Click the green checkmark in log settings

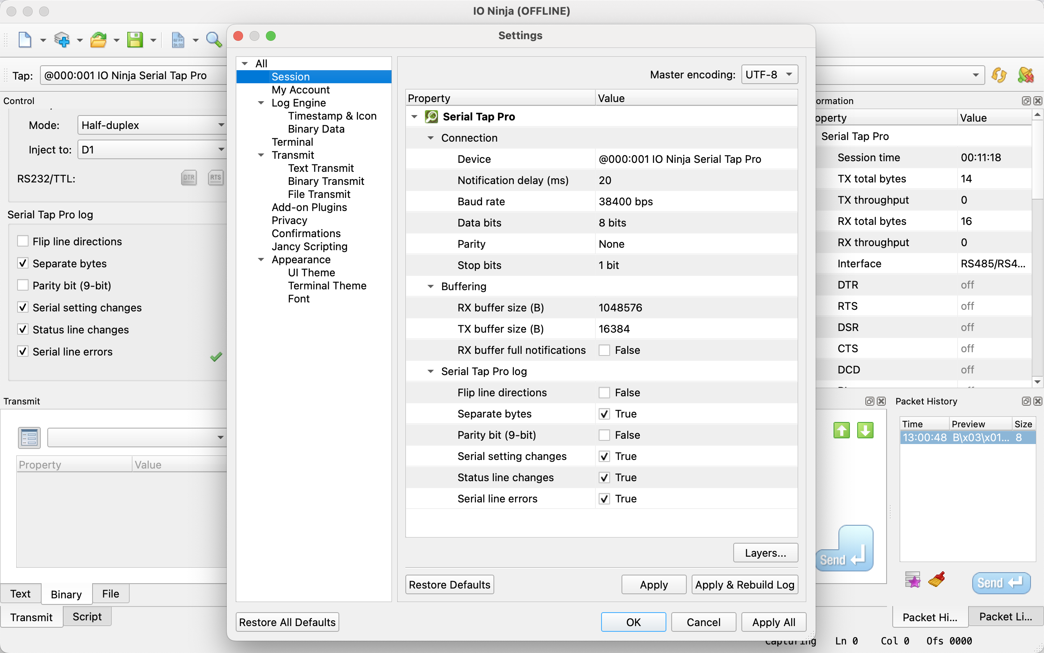click(x=216, y=357)
